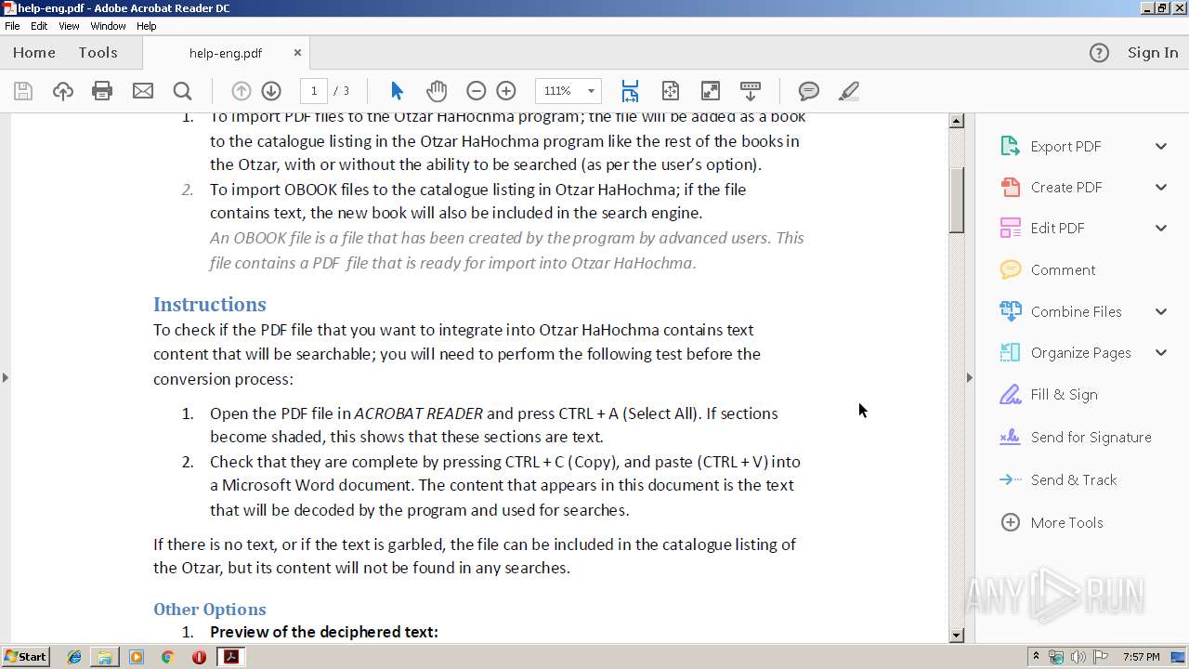
Task: Click the Other Options heading text
Action: [210, 609]
